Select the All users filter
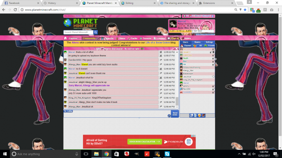This screenshot has width=282, height=158. click(x=197, y=46)
